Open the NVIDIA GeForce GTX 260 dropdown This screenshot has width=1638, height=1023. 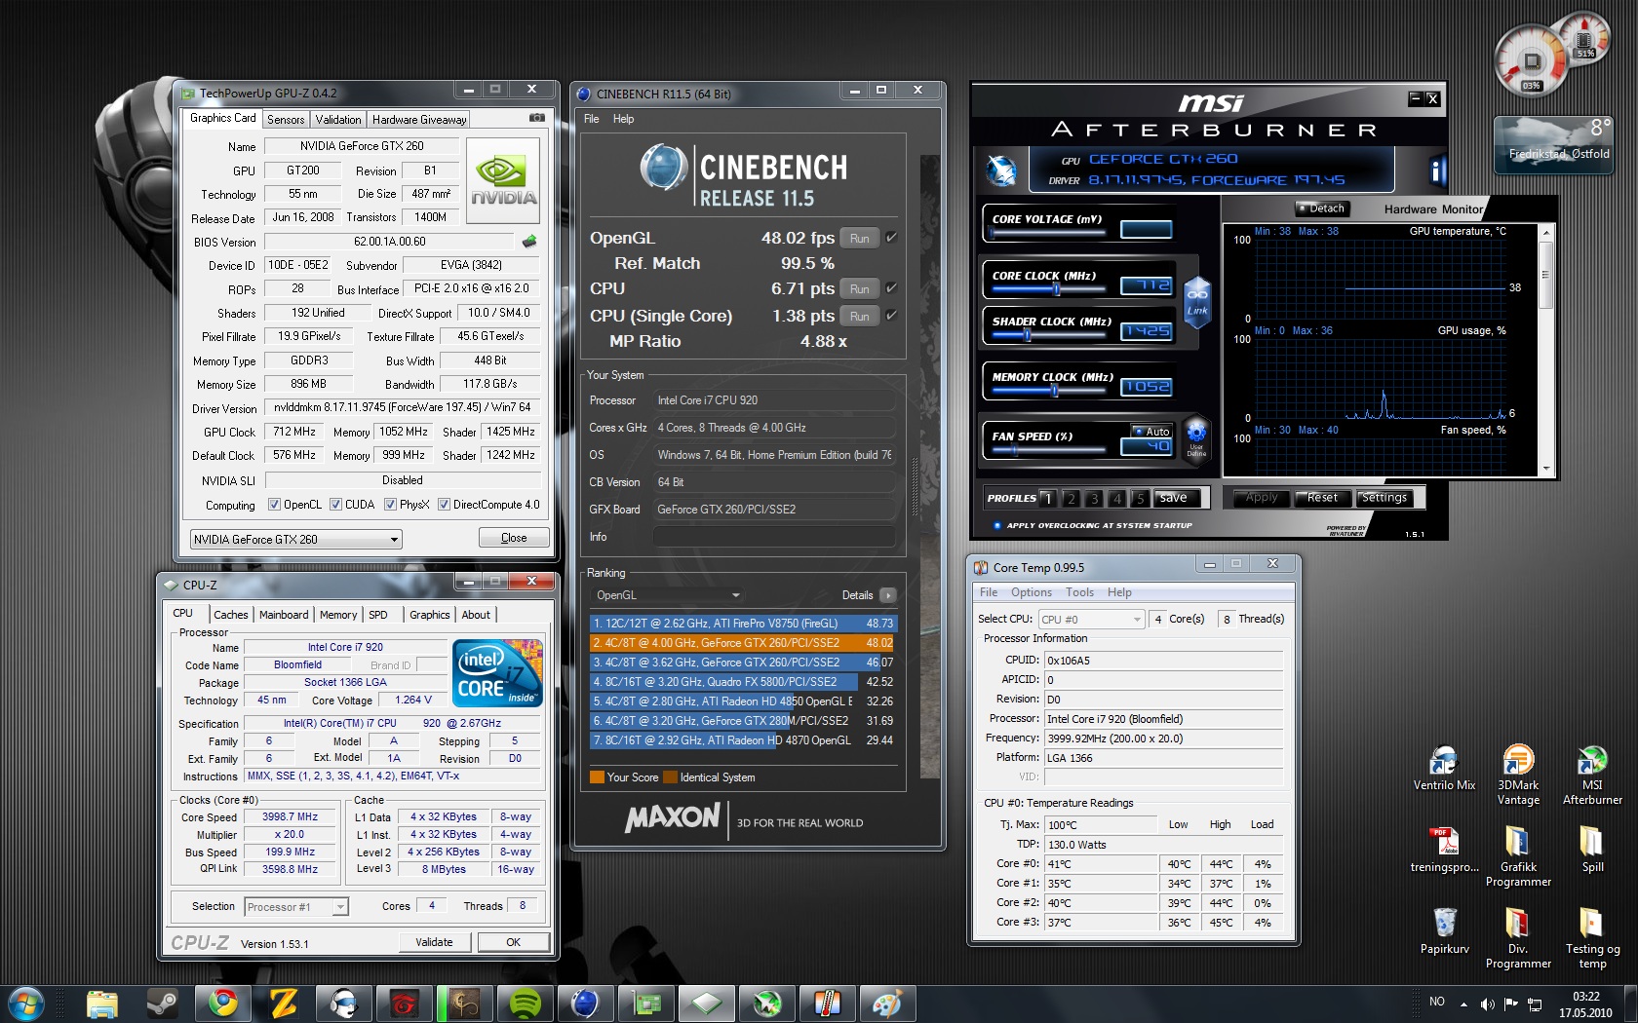(x=295, y=539)
